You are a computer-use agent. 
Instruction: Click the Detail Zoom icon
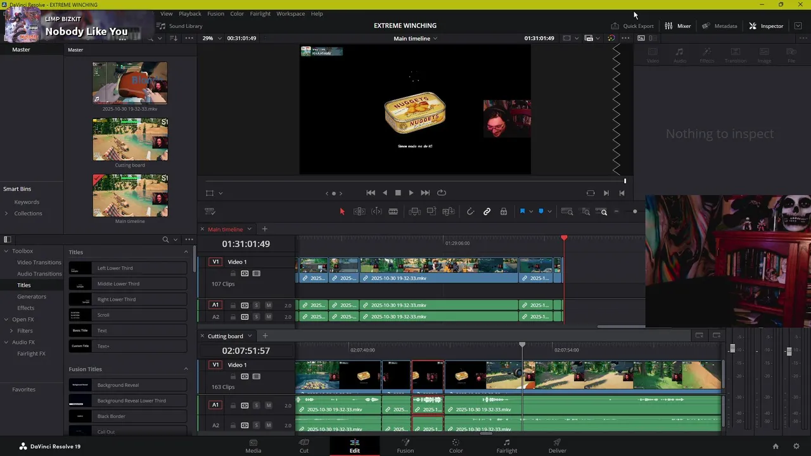coord(585,212)
